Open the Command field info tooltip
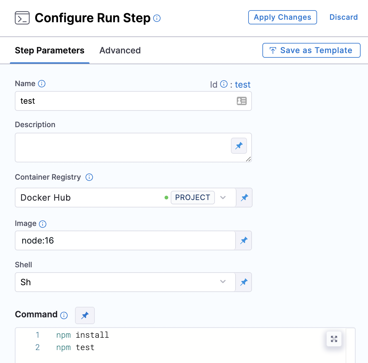This screenshot has height=363, width=368. [x=64, y=315]
